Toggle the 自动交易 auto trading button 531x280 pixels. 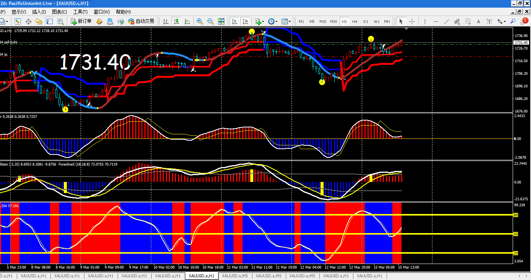click(x=141, y=21)
